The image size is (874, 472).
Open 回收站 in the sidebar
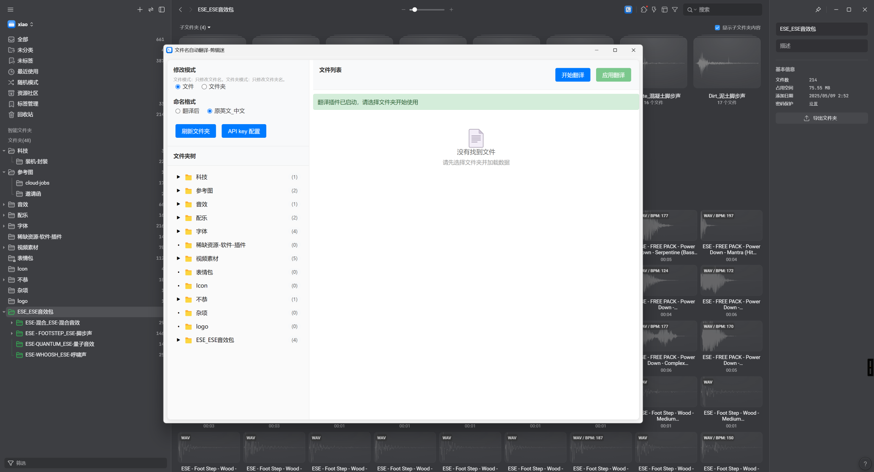point(25,115)
